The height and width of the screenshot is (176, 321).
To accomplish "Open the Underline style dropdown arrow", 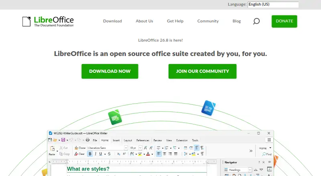I will point(105,154).
